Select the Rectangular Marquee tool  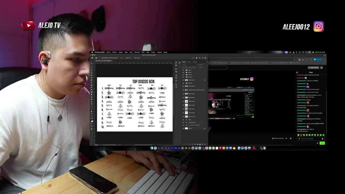tap(91, 65)
